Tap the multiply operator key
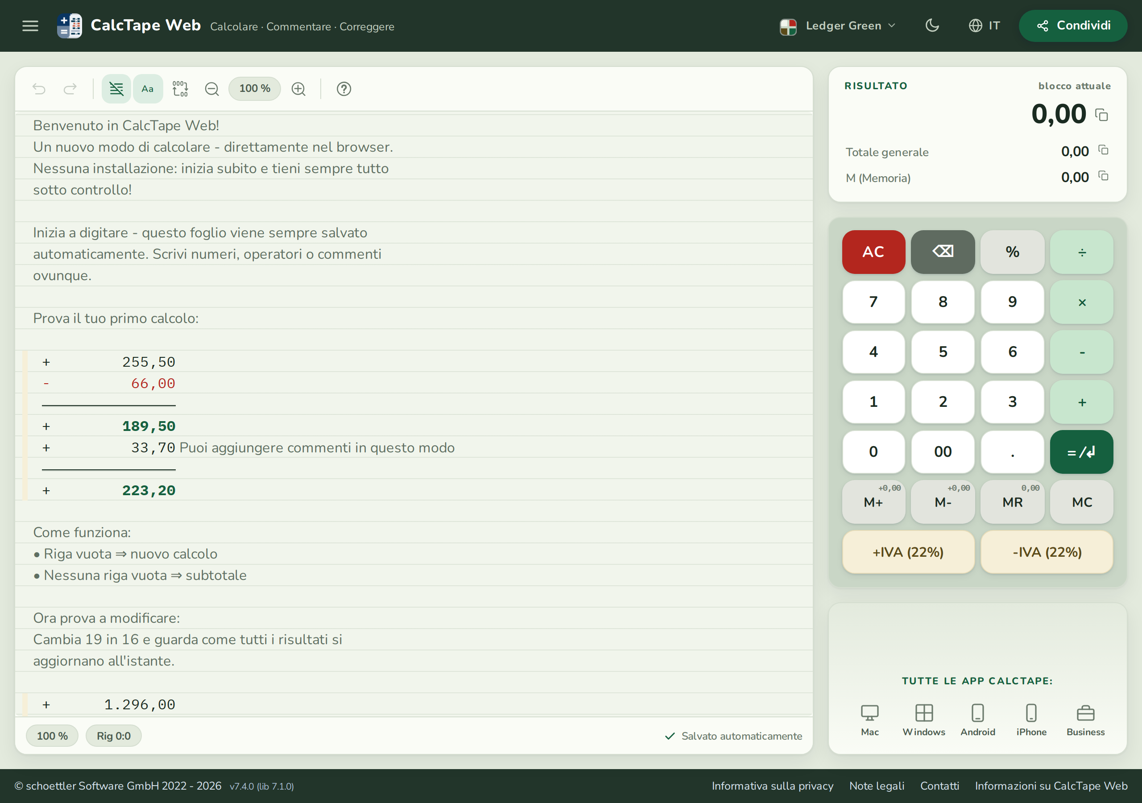1142x803 pixels. click(1081, 302)
